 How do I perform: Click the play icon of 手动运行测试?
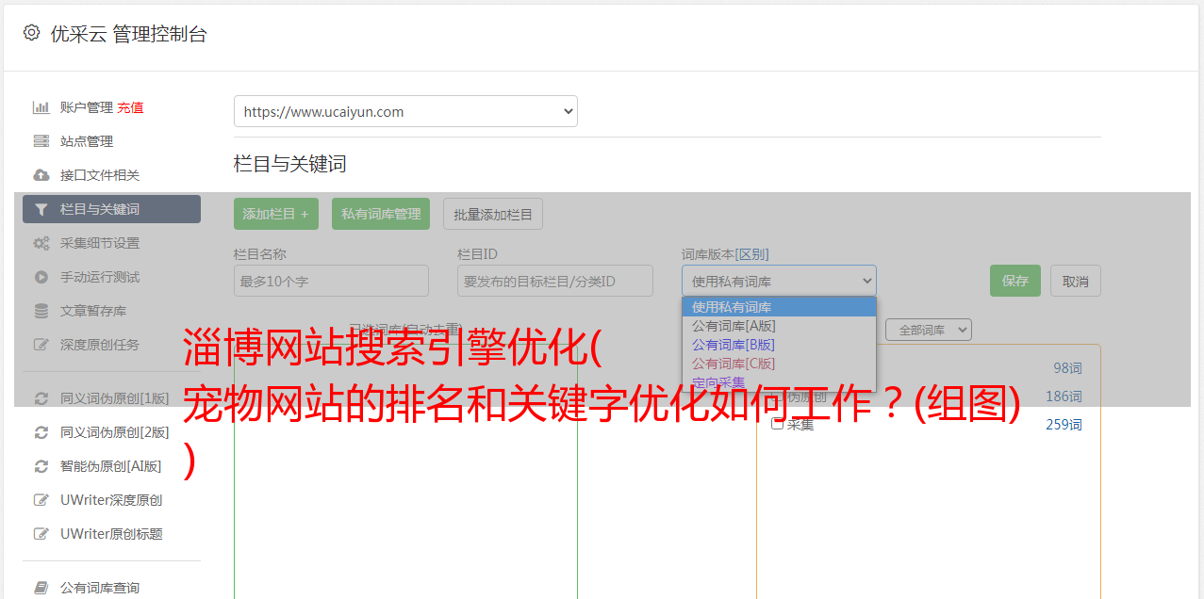click(x=41, y=277)
